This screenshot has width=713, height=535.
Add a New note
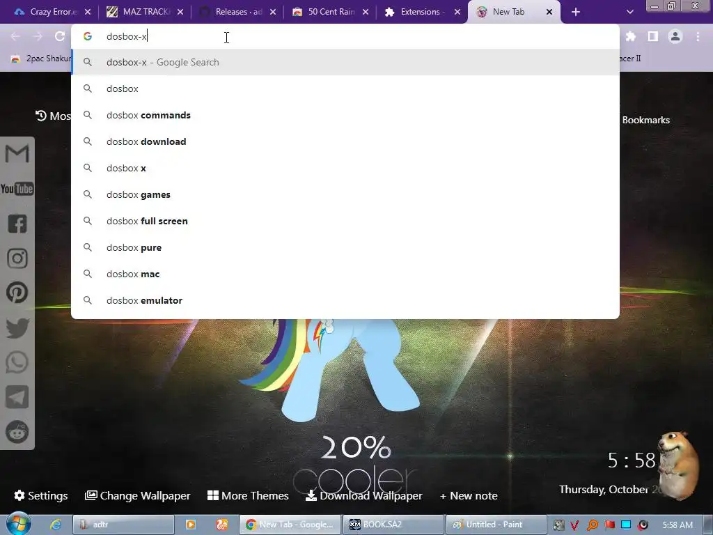[469, 495]
